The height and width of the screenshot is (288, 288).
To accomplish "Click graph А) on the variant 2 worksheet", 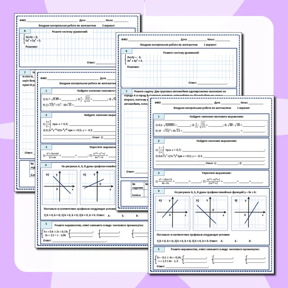I will [60, 188].
